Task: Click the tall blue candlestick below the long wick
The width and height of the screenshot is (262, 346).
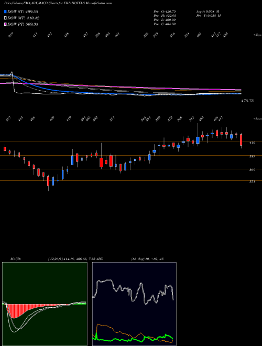Action: (198, 140)
